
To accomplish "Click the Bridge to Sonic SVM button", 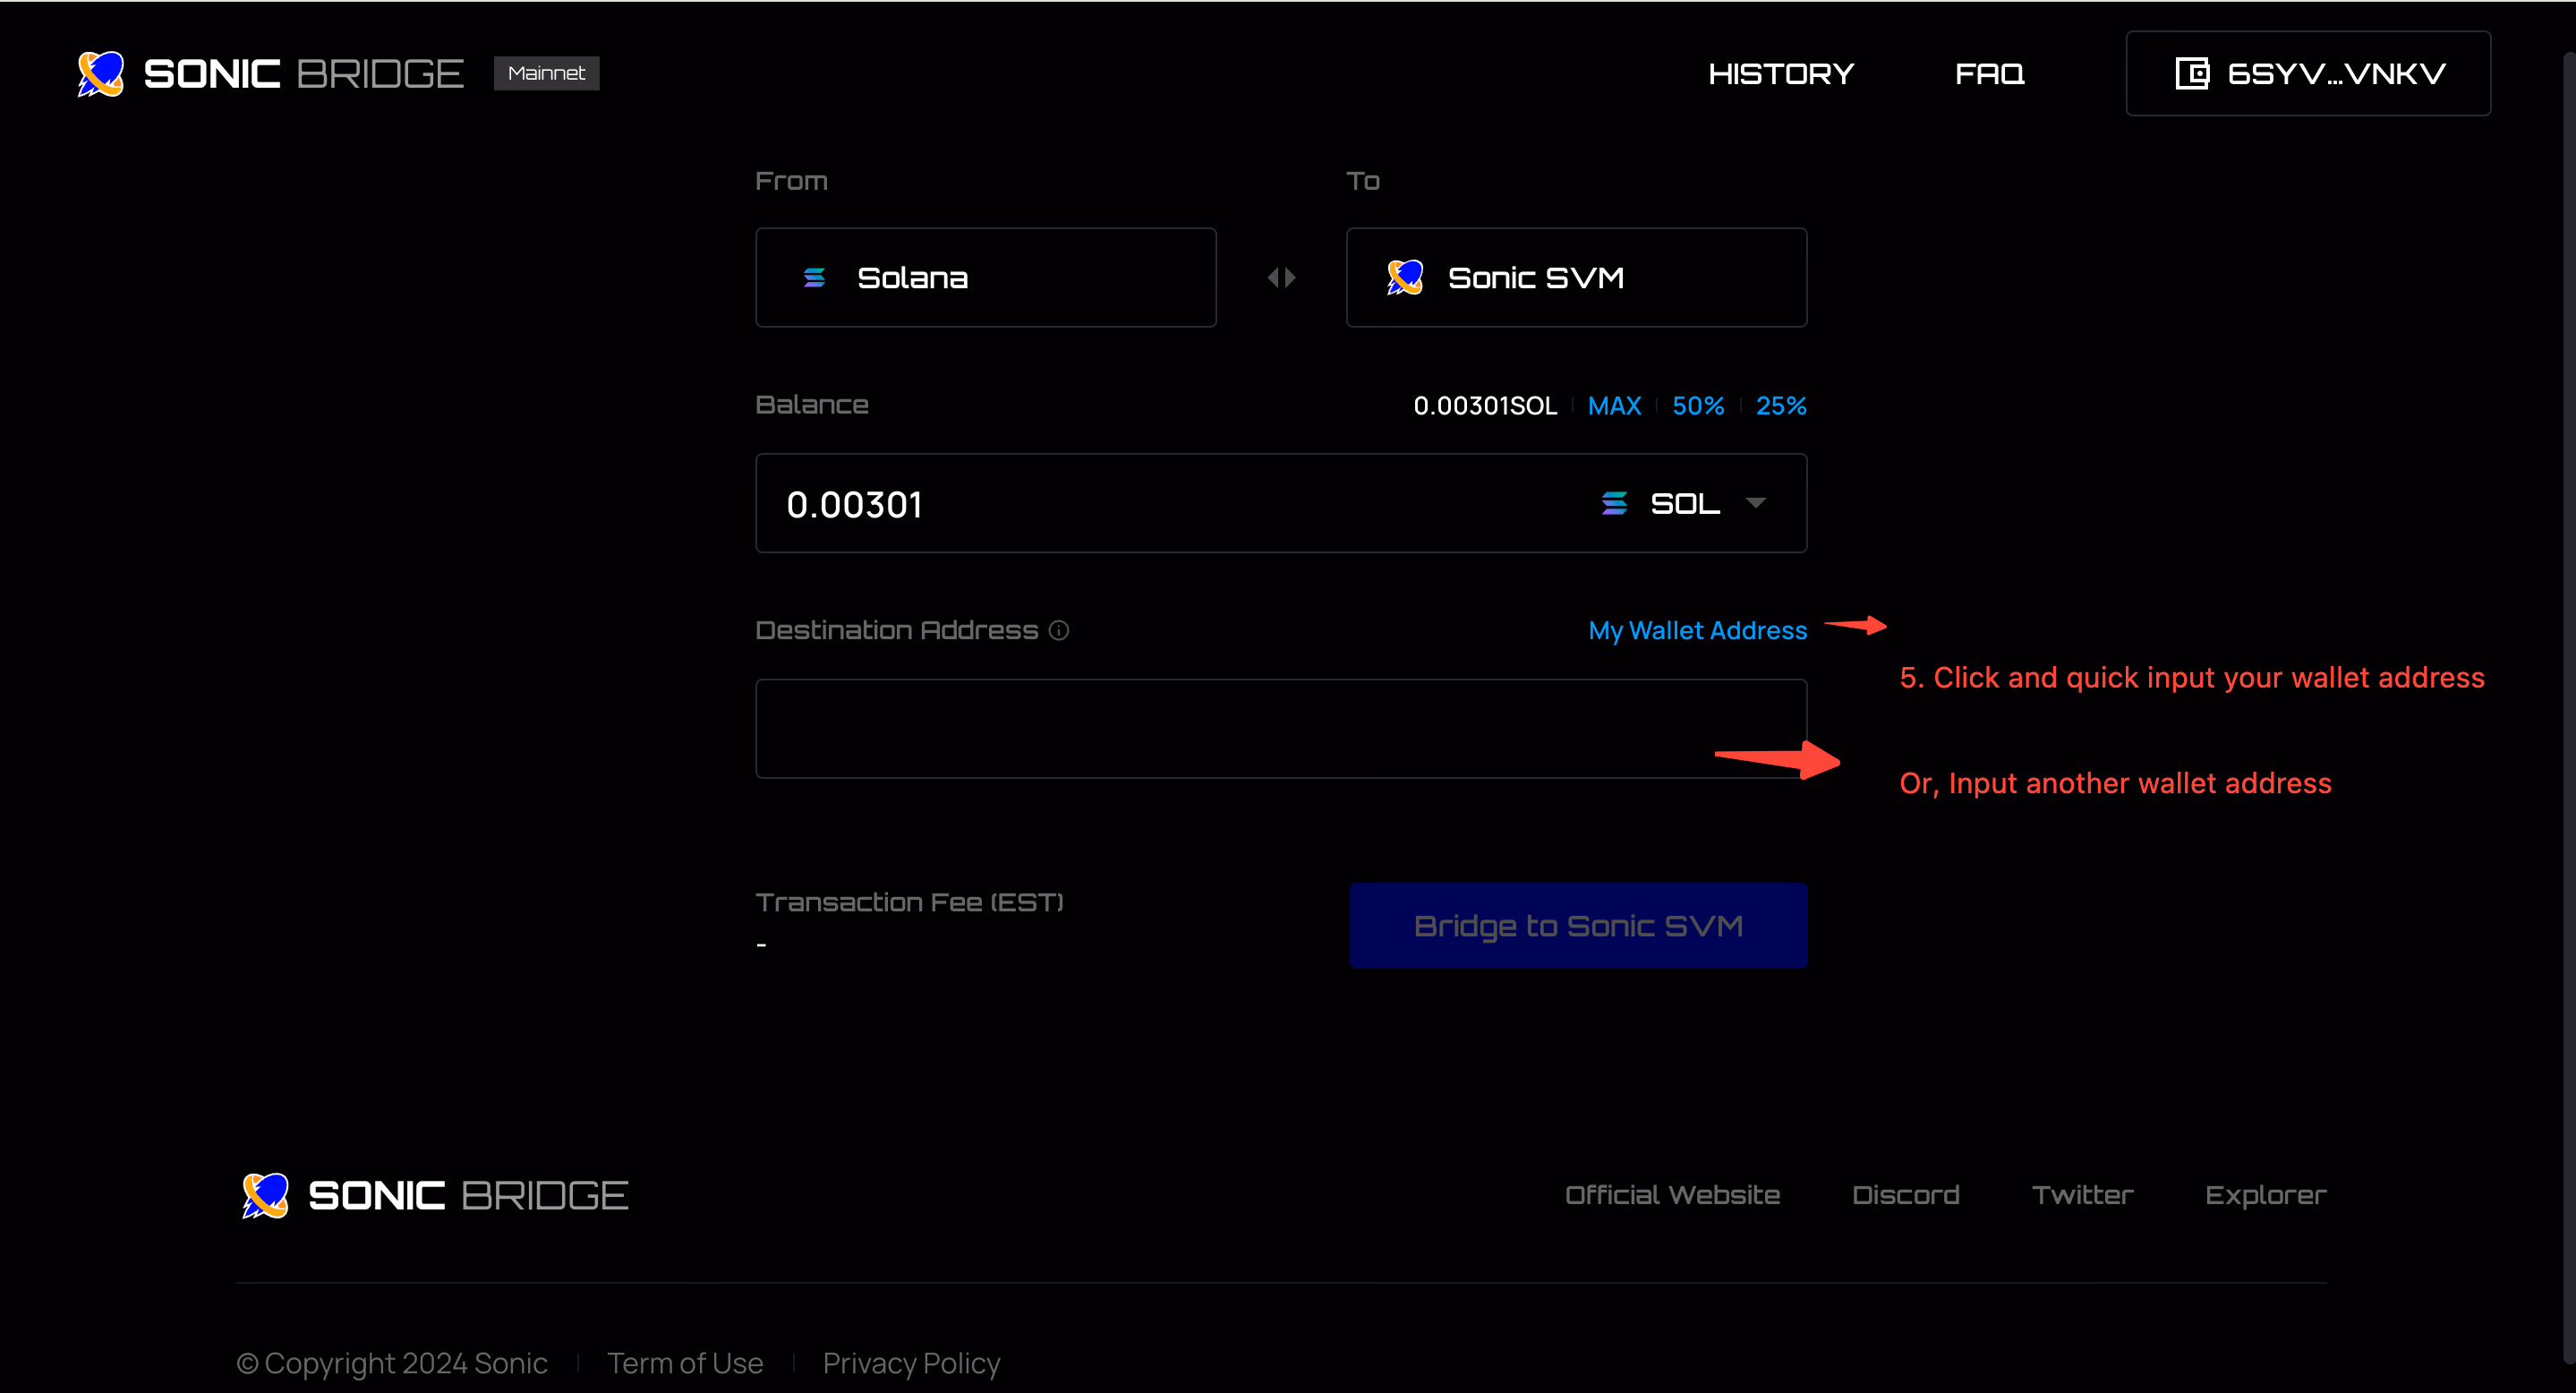I will [x=1578, y=925].
